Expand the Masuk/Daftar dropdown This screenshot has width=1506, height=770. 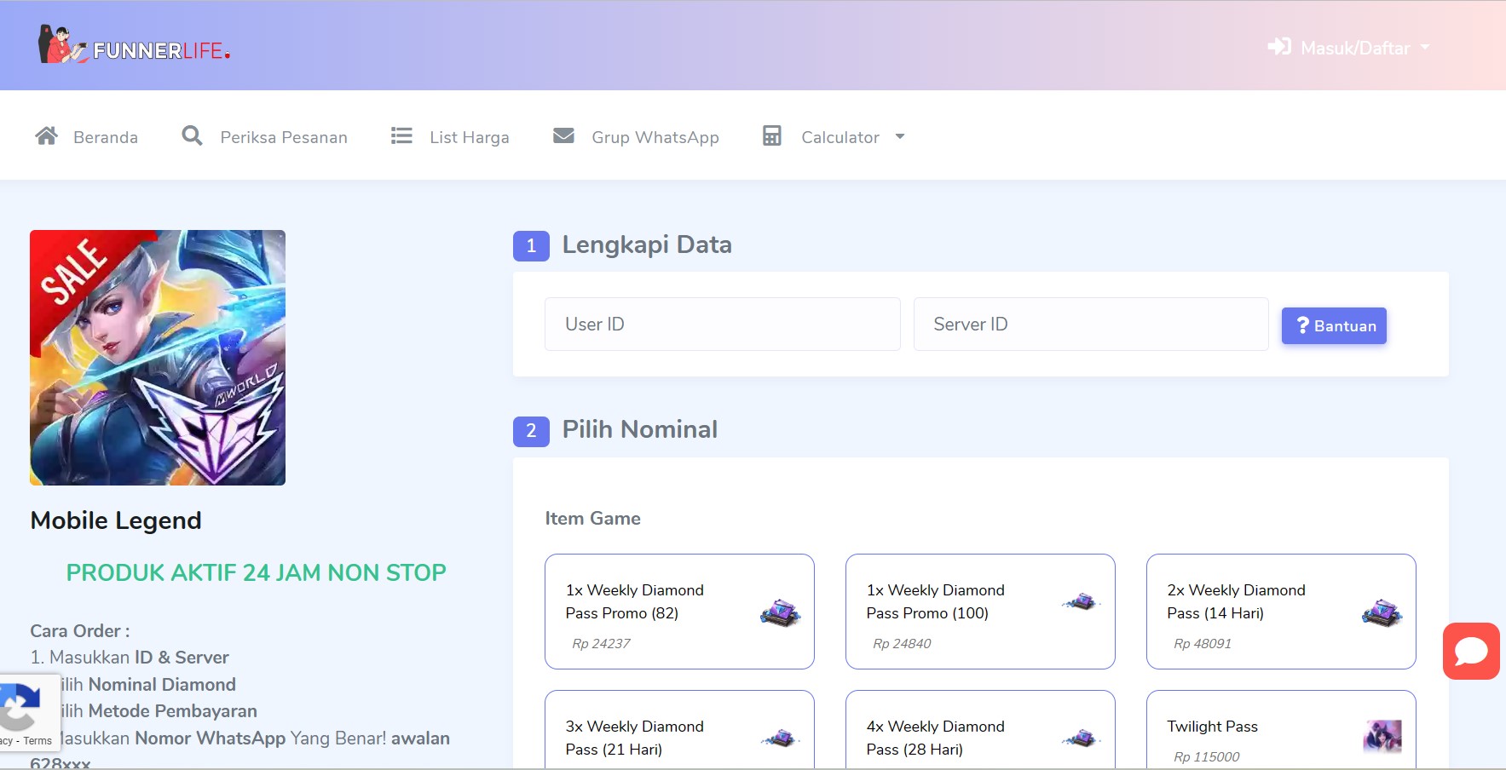pos(1348,48)
